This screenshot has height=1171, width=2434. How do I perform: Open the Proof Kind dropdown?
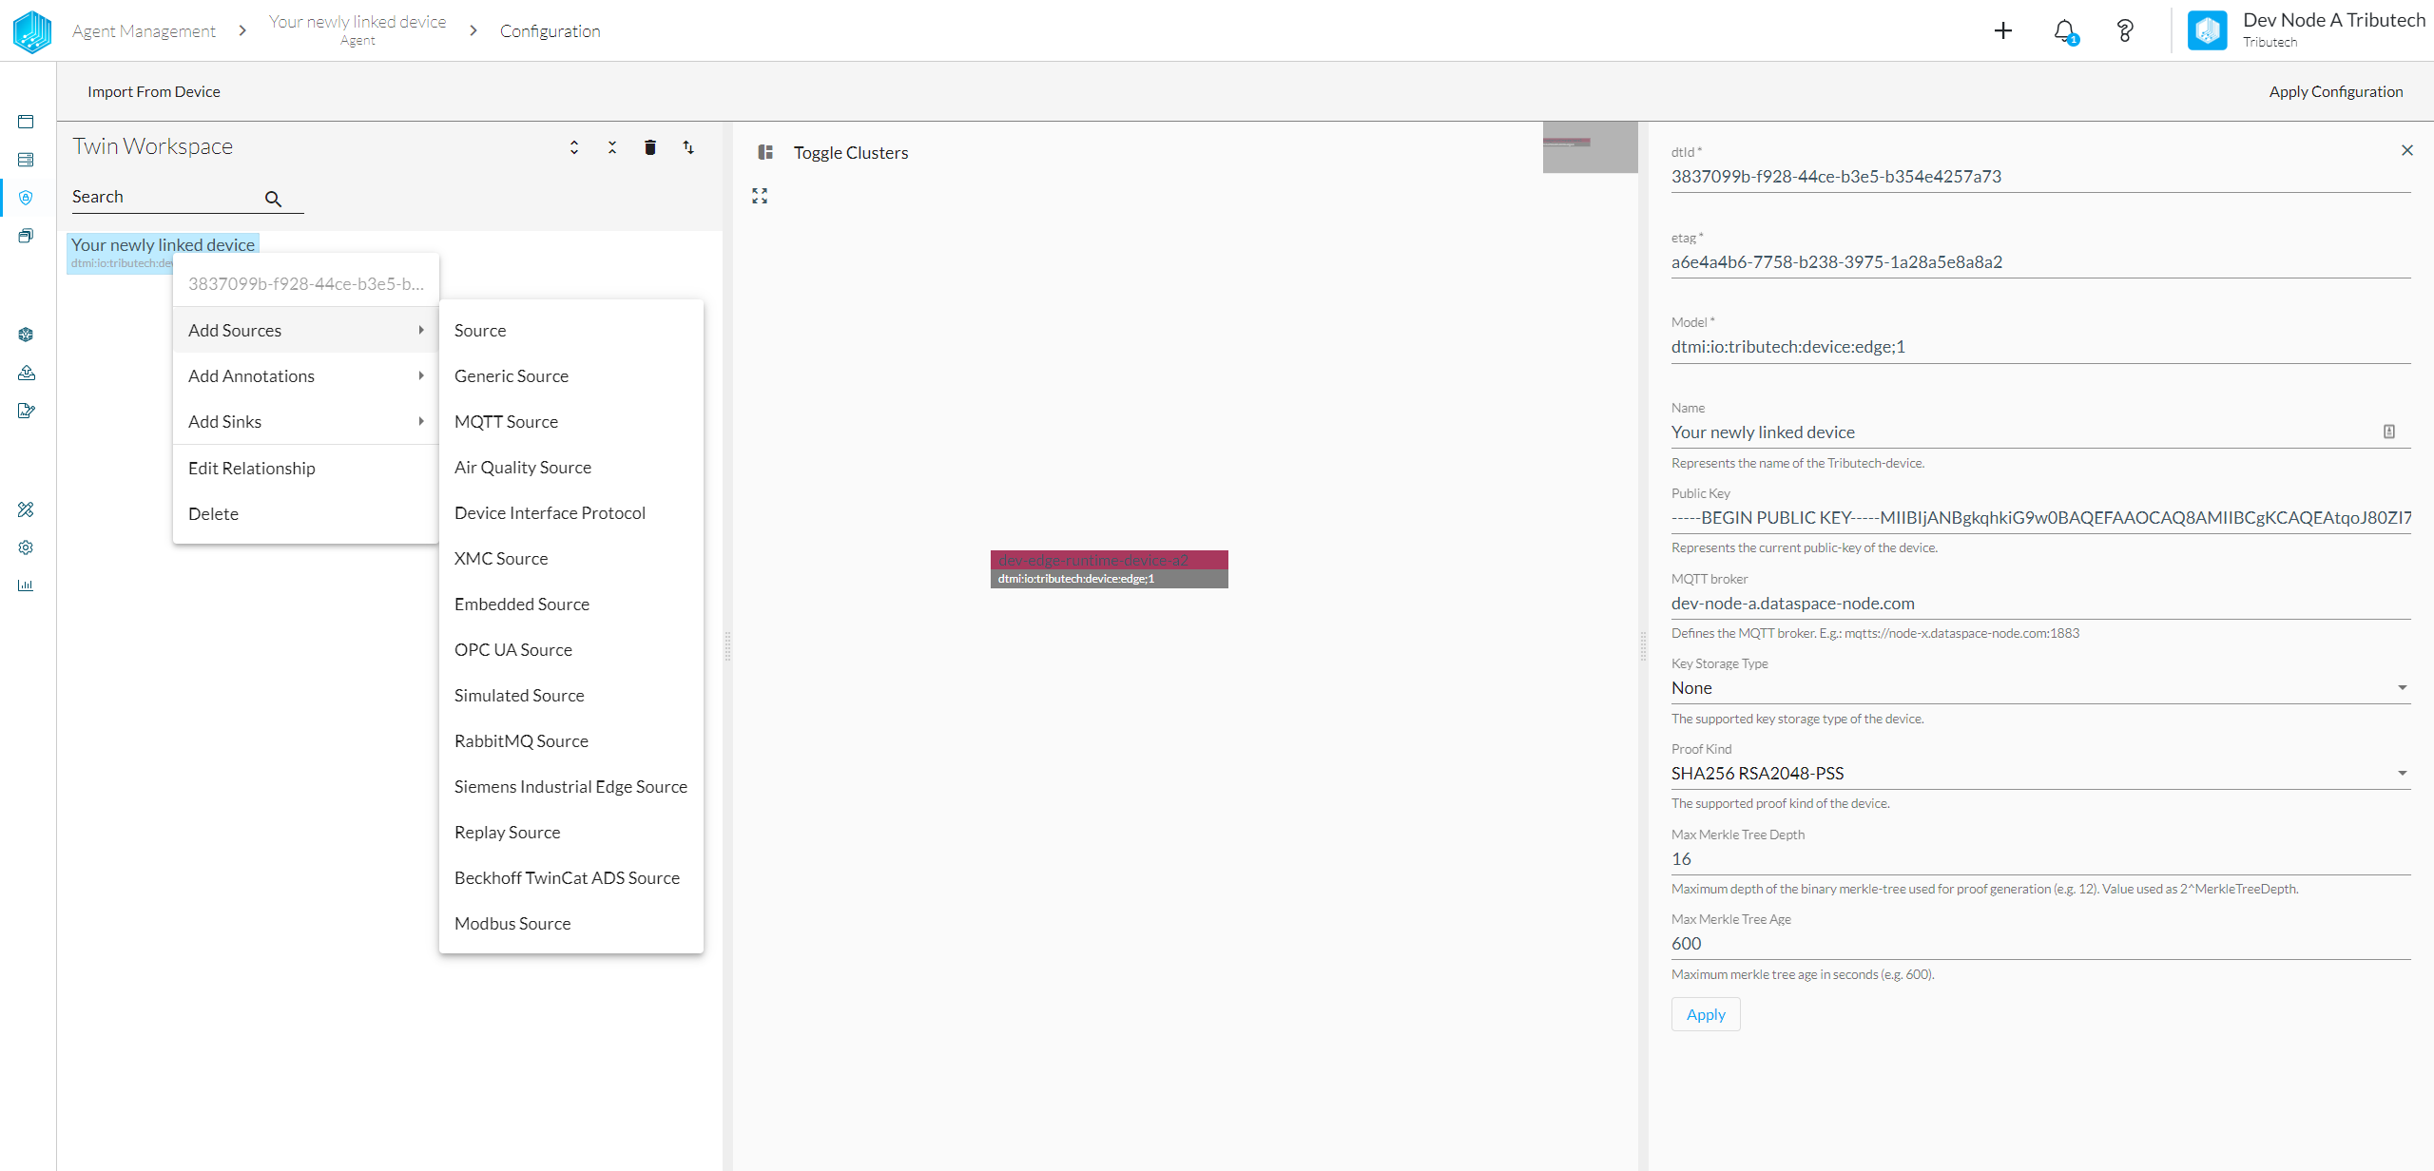click(x=2040, y=774)
